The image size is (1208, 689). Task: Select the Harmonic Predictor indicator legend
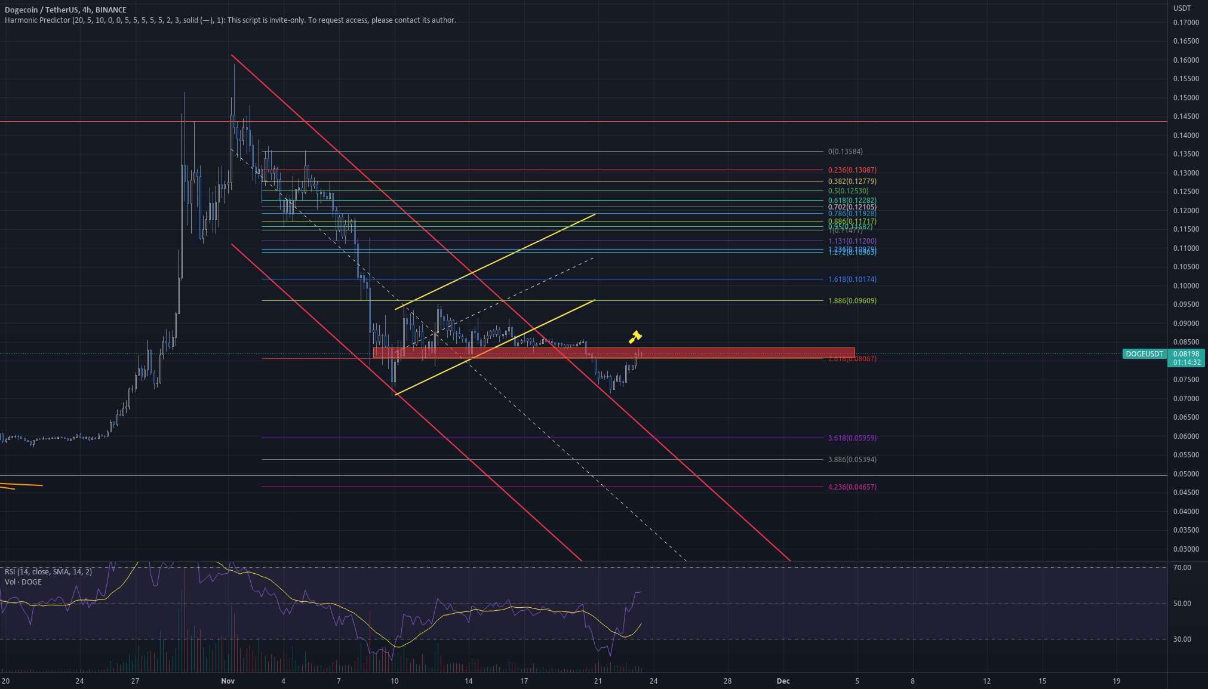point(230,20)
